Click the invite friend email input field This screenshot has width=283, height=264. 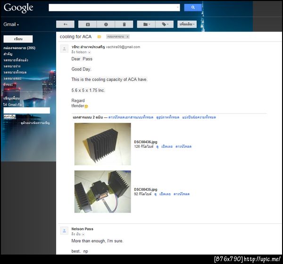27,111
